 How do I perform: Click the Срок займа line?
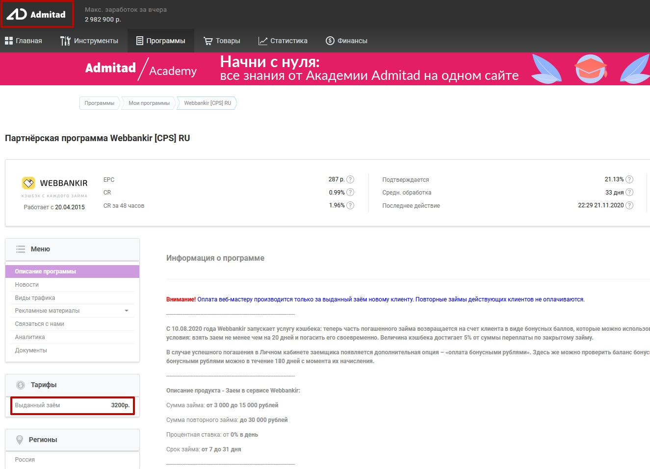click(x=204, y=449)
